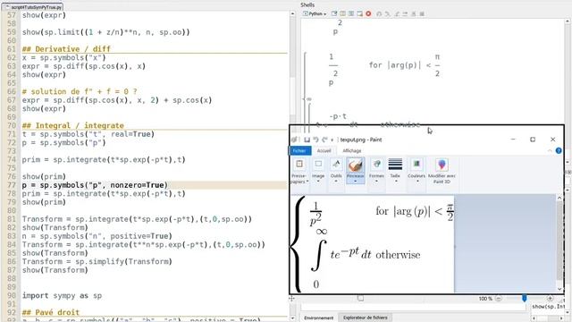Open the Couleurs dropdown in Paint
This screenshot has width=572, height=322.
tap(416, 171)
